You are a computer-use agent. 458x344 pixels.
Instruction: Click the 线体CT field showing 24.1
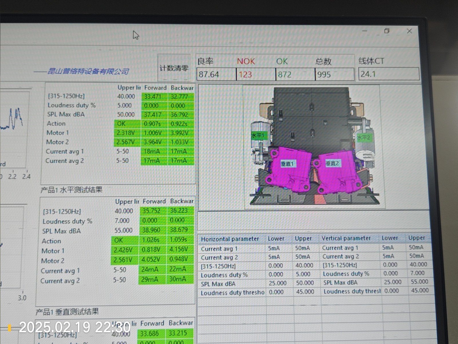pos(388,74)
